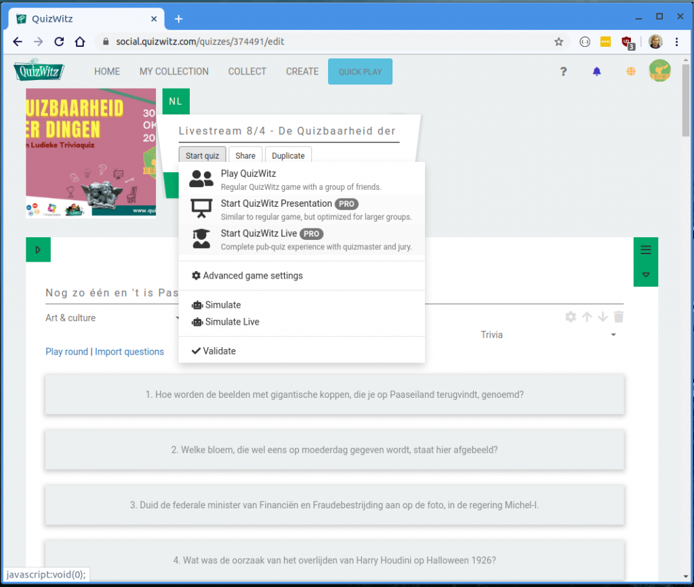Open a new browser tab
The height and width of the screenshot is (587, 694).
pyautogui.click(x=178, y=18)
